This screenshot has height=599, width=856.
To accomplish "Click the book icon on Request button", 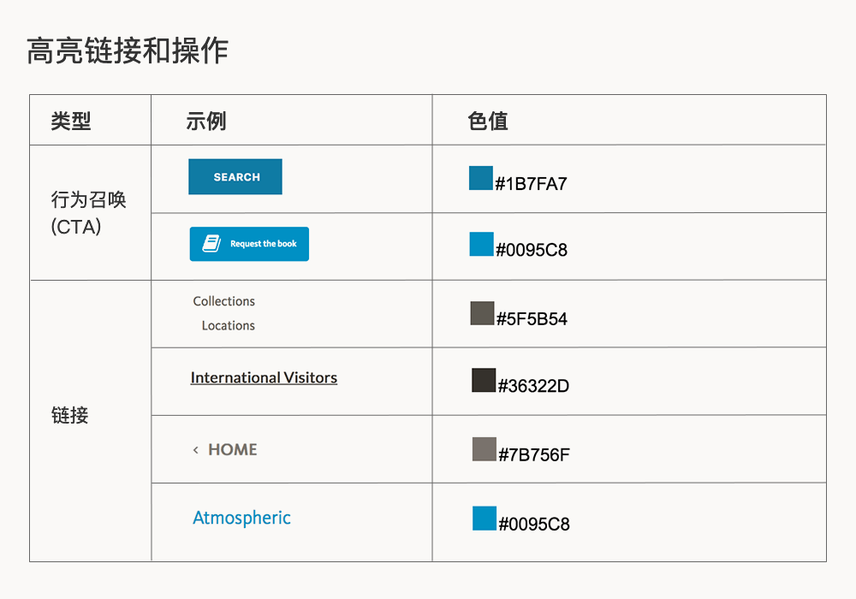I will 211,244.
